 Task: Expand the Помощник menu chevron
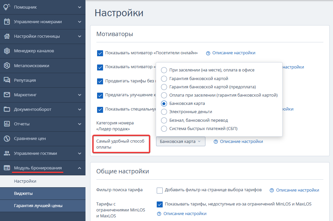tap(80, 7)
